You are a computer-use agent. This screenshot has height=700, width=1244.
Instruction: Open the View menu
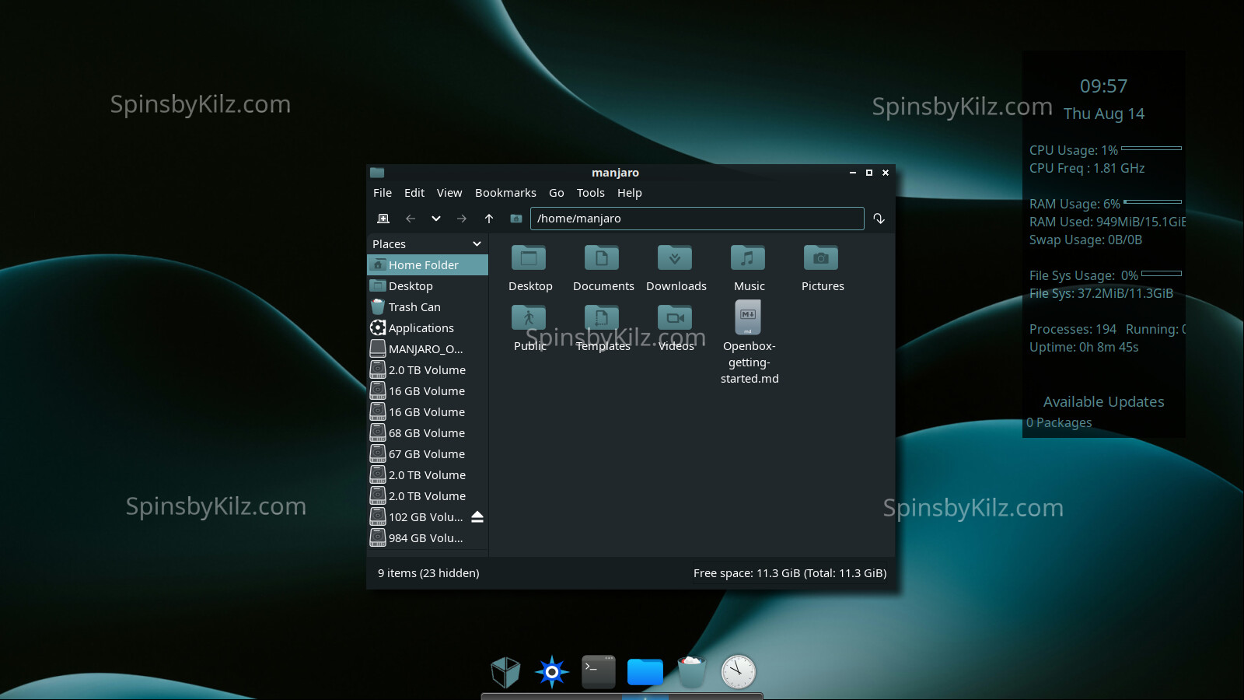click(x=449, y=193)
